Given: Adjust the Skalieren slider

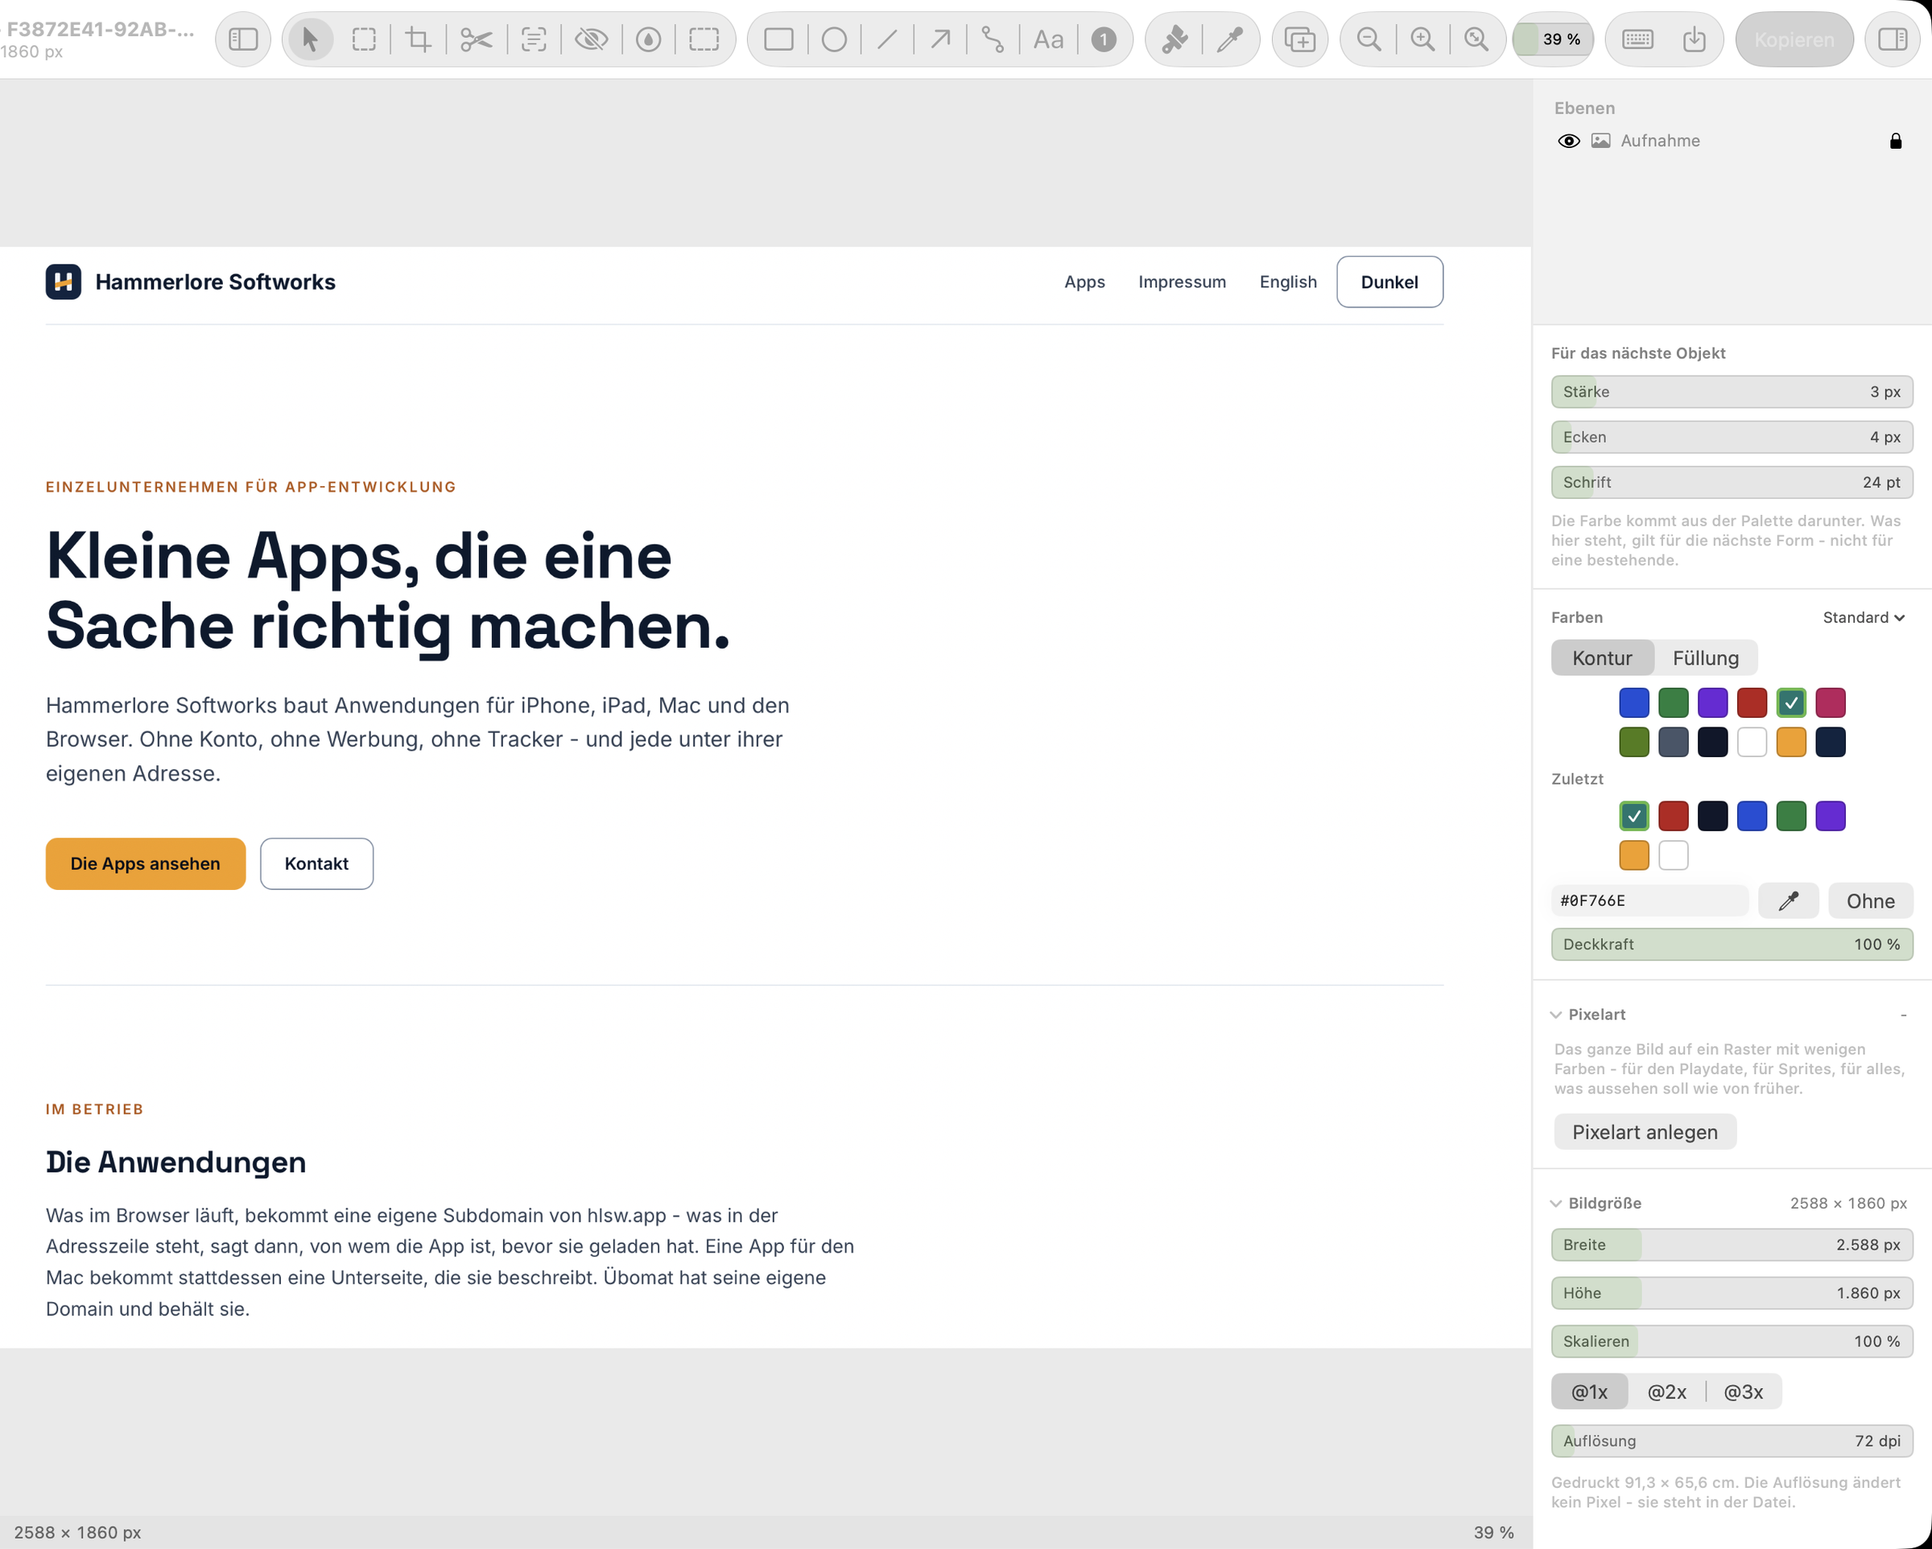Looking at the screenshot, I should point(1732,1342).
